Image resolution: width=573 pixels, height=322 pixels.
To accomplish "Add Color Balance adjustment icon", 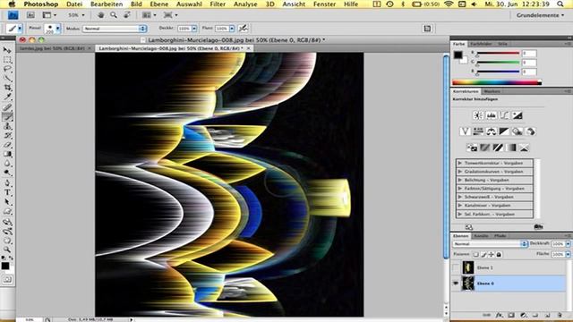I will click(x=491, y=131).
